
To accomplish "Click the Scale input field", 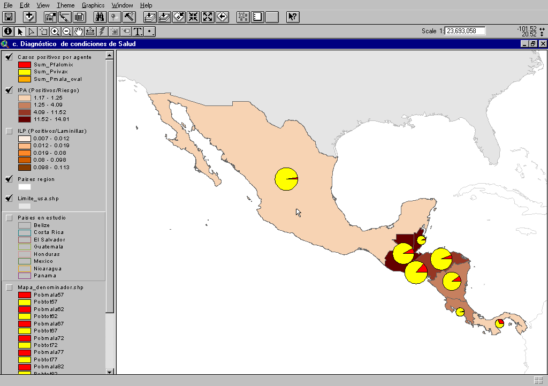I will [x=465, y=31].
